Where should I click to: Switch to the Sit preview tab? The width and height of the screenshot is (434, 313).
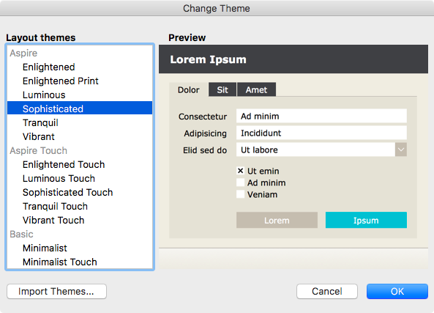[222, 89]
